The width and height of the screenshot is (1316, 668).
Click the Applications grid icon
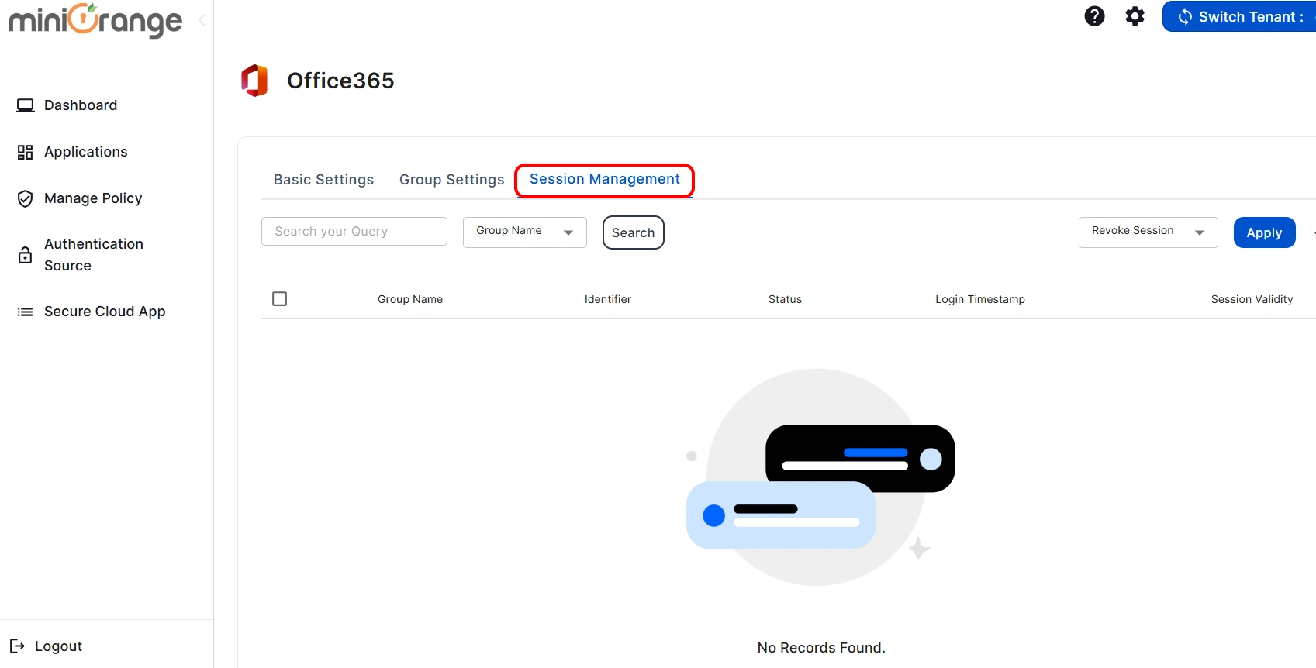pos(26,152)
